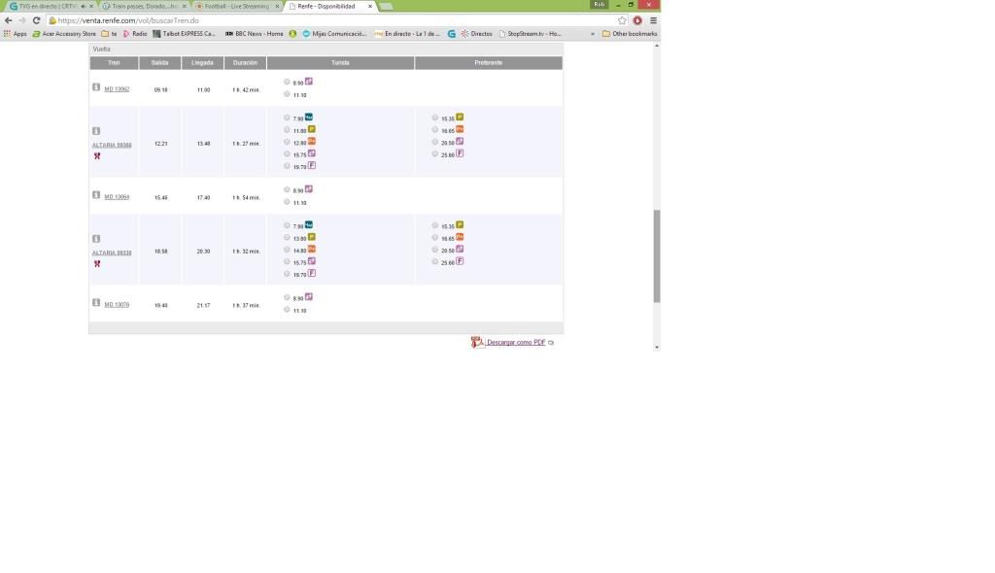The height and width of the screenshot is (573, 995).
Task: Expand the bookmarks bar overflow chevron
Action: tap(593, 34)
